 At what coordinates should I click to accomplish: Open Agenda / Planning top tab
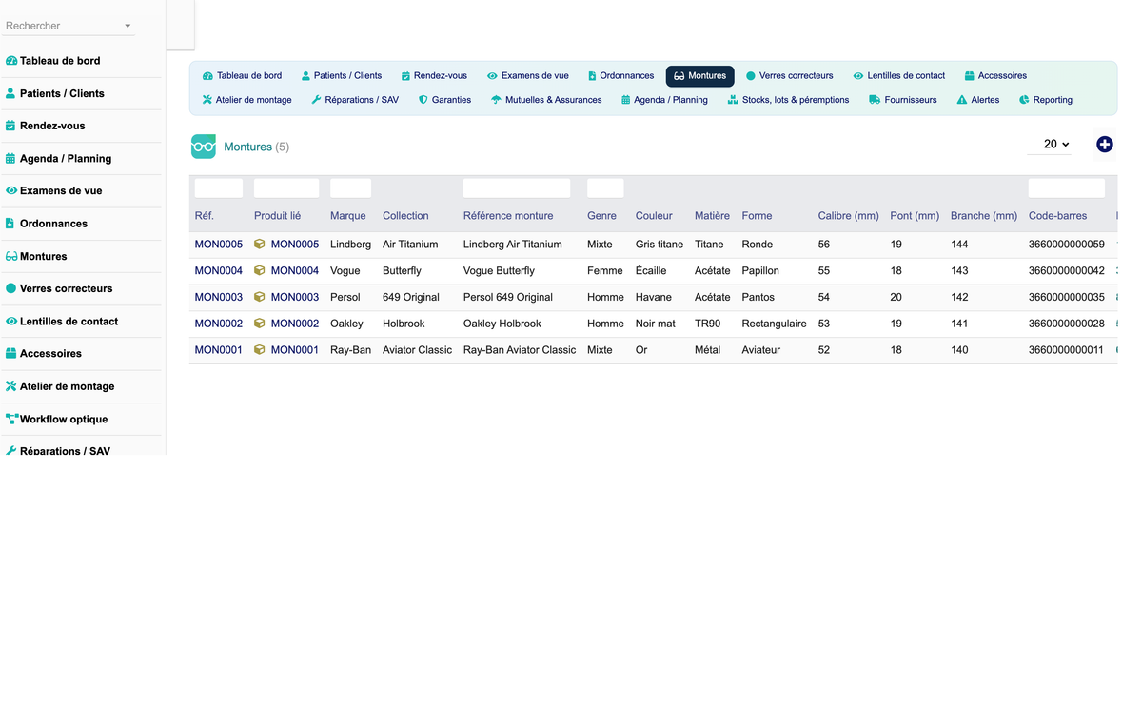[664, 100]
